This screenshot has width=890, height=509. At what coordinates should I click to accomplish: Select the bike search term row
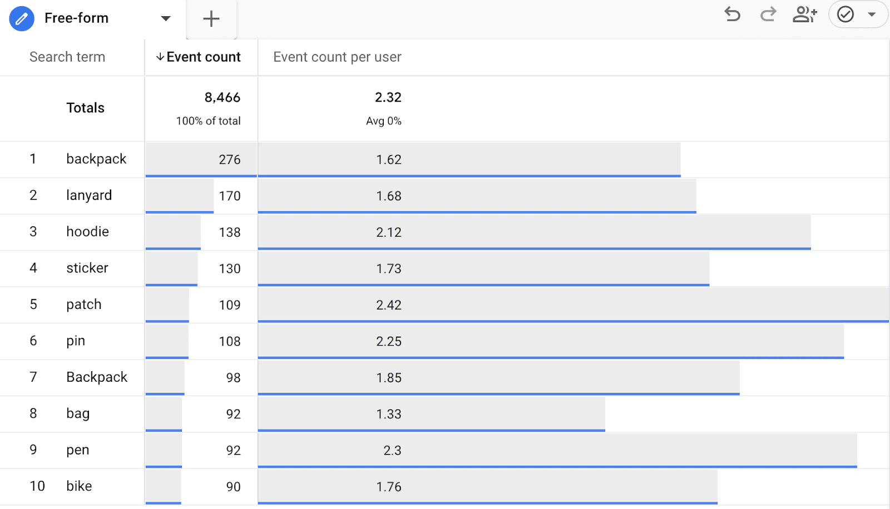pyautogui.click(x=78, y=486)
